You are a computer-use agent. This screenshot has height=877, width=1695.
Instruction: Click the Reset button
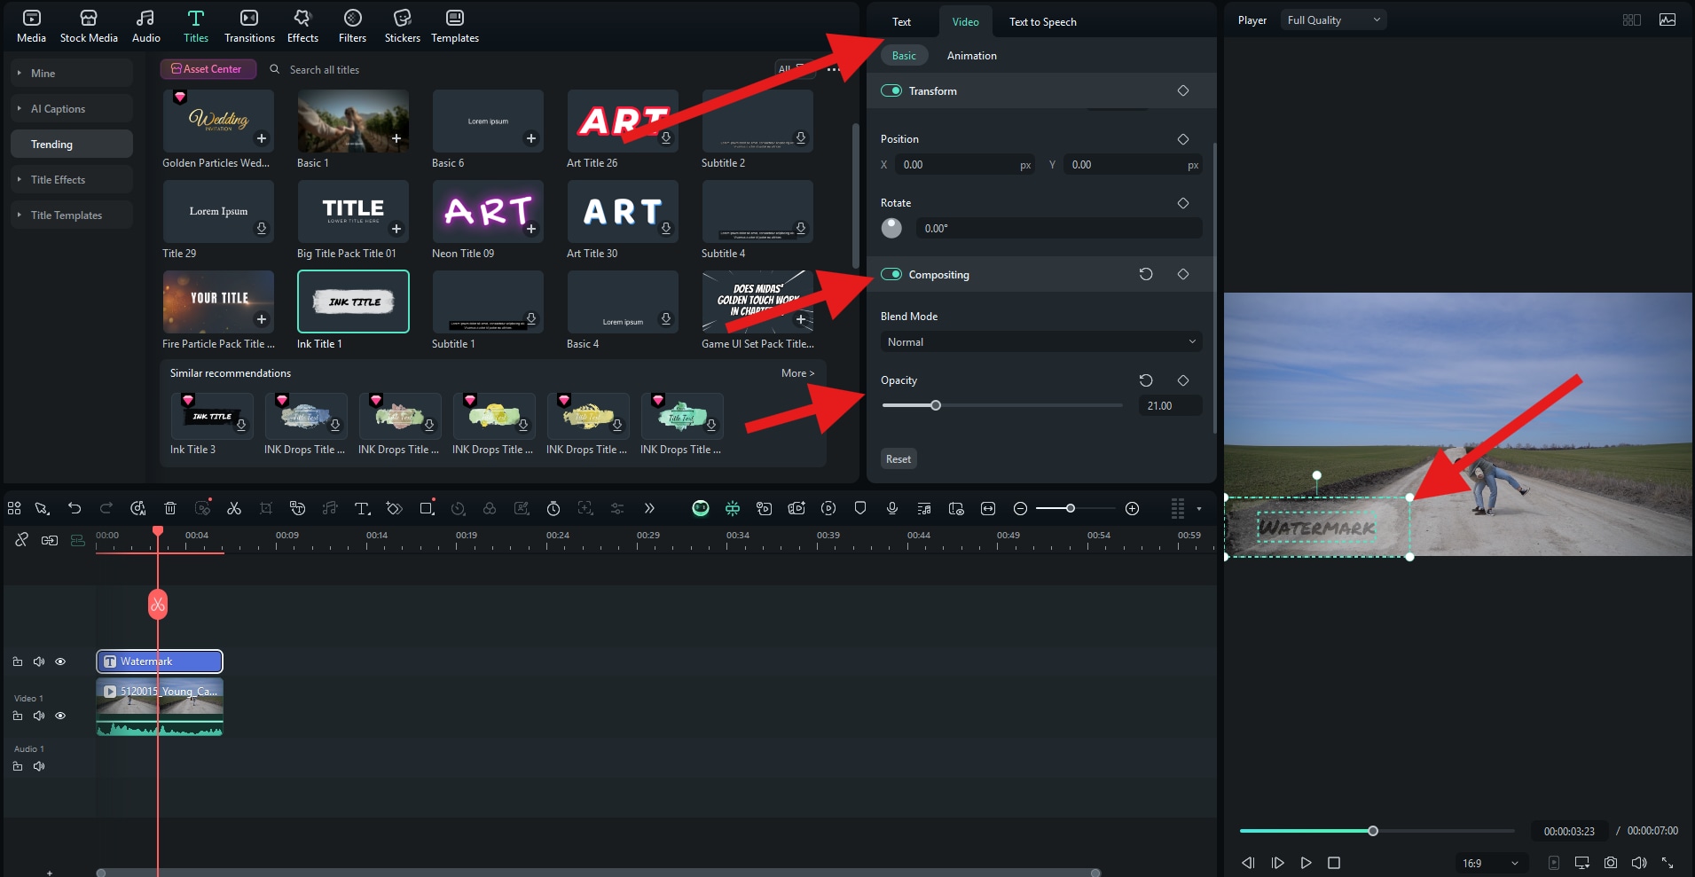(899, 459)
